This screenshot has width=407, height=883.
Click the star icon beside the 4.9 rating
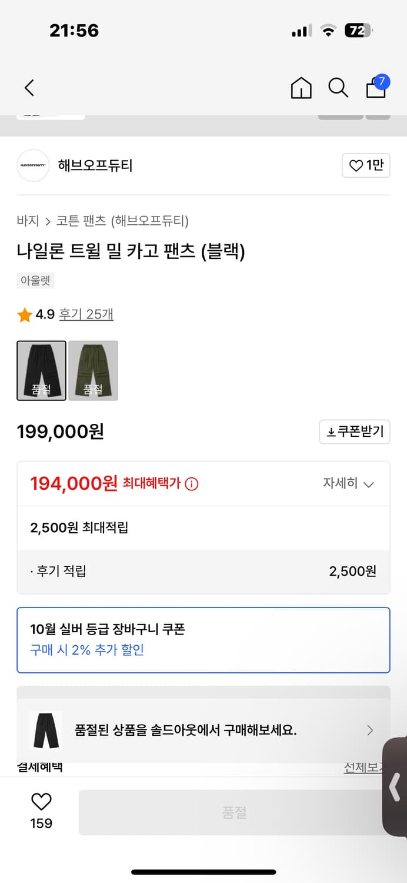click(x=24, y=314)
